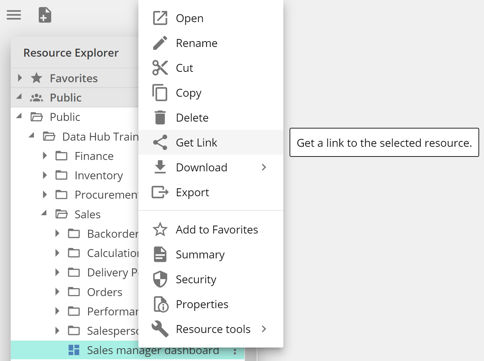Collapse the Public folder tree node

[x=19, y=116]
